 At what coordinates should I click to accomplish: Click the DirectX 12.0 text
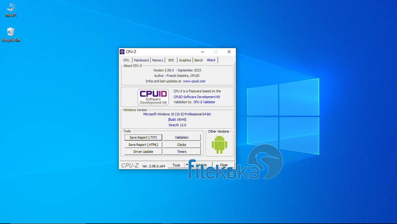(177, 125)
